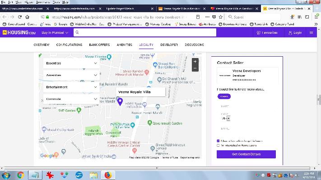Click the Name input field
The image size is (321, 180).
pyautogui.click(x=246, y=106)
